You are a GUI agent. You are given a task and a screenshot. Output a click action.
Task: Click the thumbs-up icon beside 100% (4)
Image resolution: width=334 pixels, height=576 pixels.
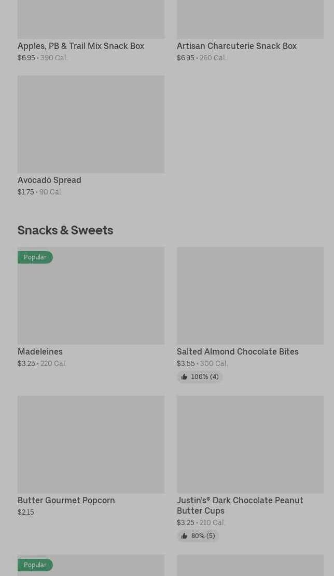184,377
